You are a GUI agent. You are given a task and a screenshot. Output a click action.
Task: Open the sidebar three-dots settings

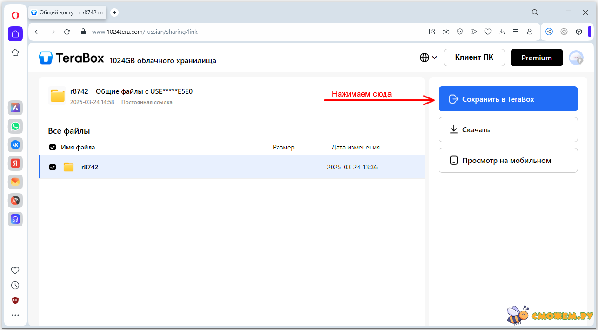tap(15, 315)
